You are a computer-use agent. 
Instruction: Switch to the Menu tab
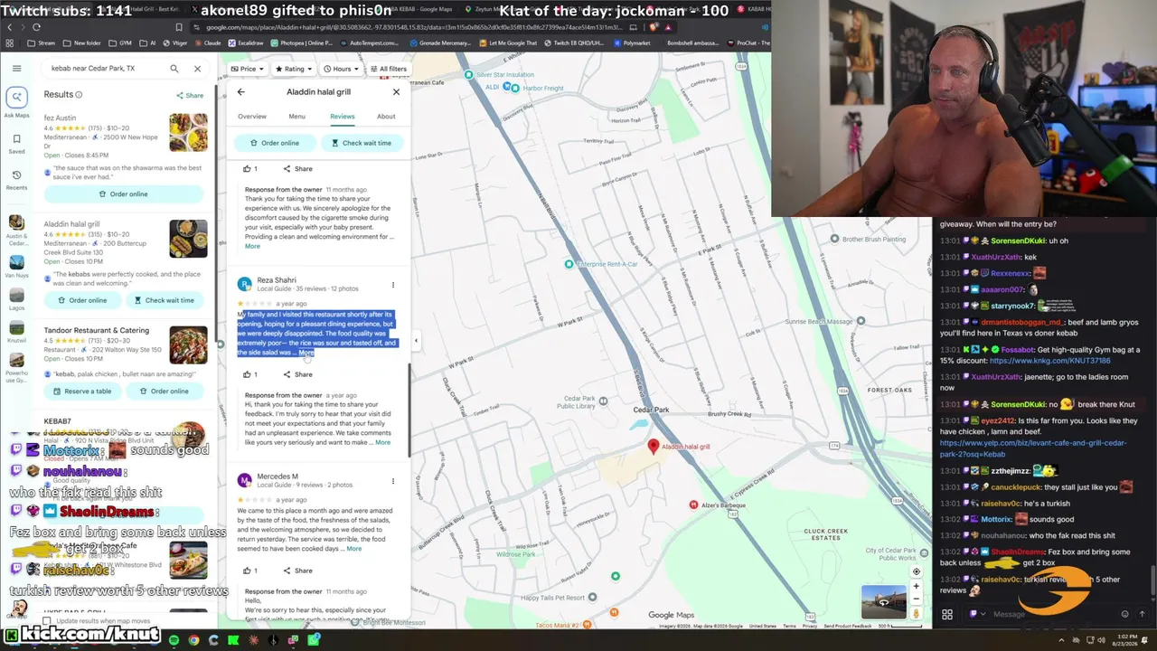pos(296,117)
